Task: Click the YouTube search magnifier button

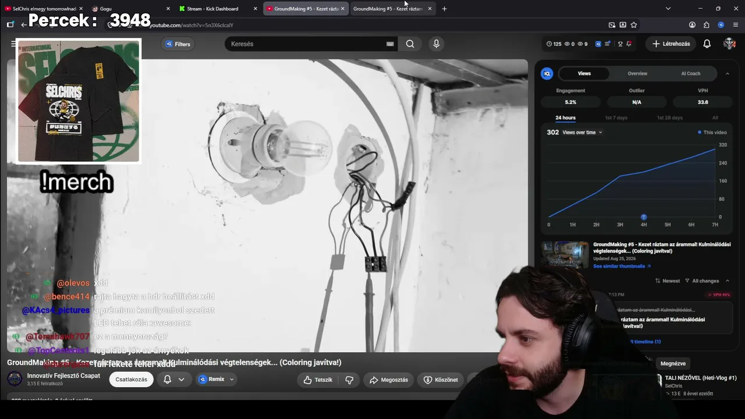Action: click(410, 44)
